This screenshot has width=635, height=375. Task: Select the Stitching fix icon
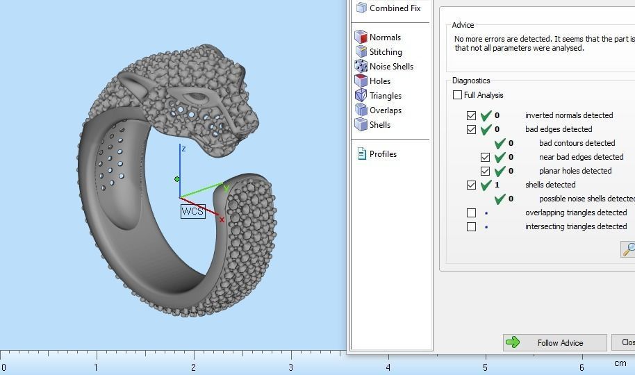(361, 51)
